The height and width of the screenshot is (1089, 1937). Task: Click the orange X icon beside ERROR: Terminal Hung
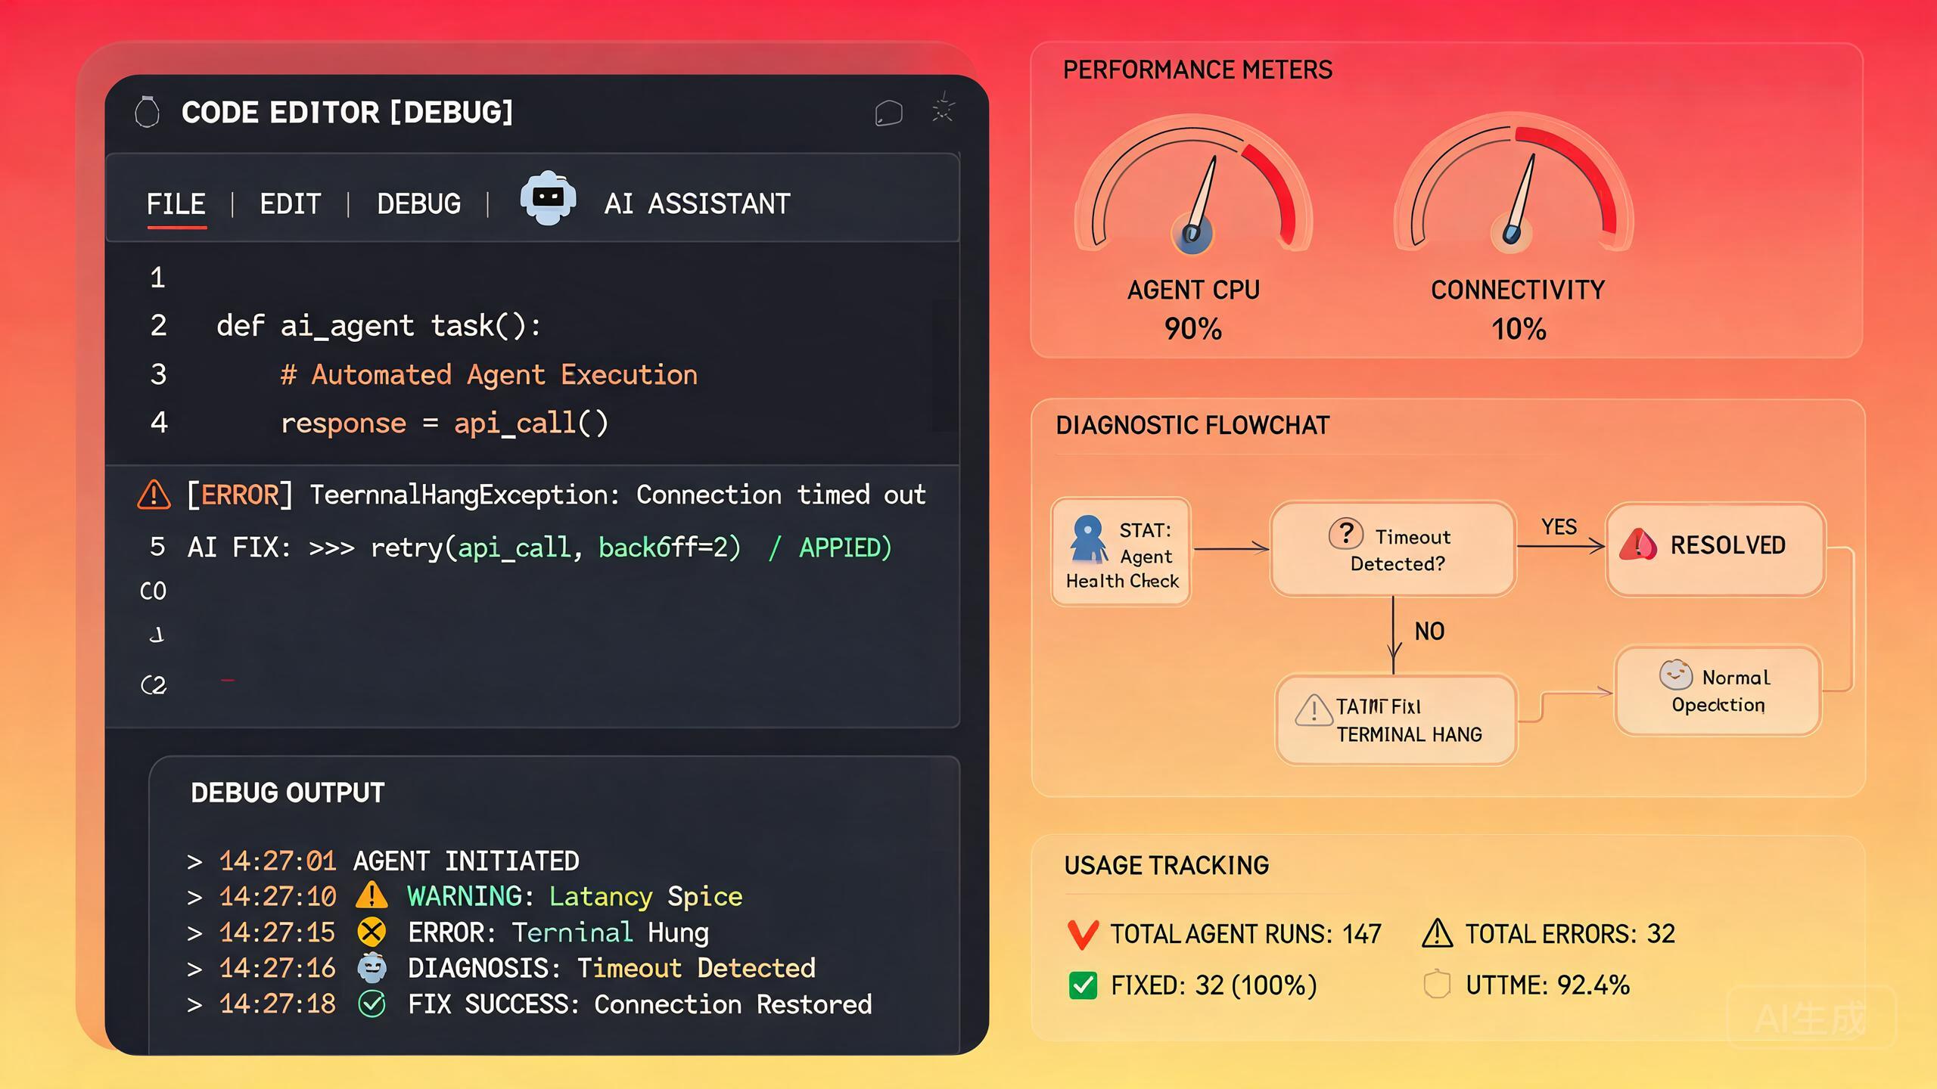pos(372,932)
